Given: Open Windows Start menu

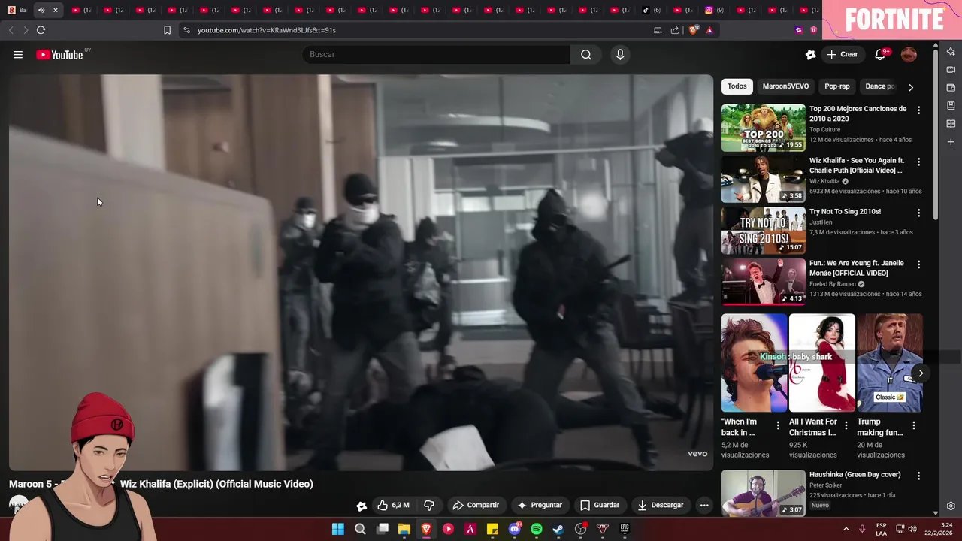Looking at the screenshot, I should click(x=338, y=529).
